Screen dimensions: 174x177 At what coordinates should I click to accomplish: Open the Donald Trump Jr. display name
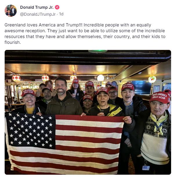point(37,7)
